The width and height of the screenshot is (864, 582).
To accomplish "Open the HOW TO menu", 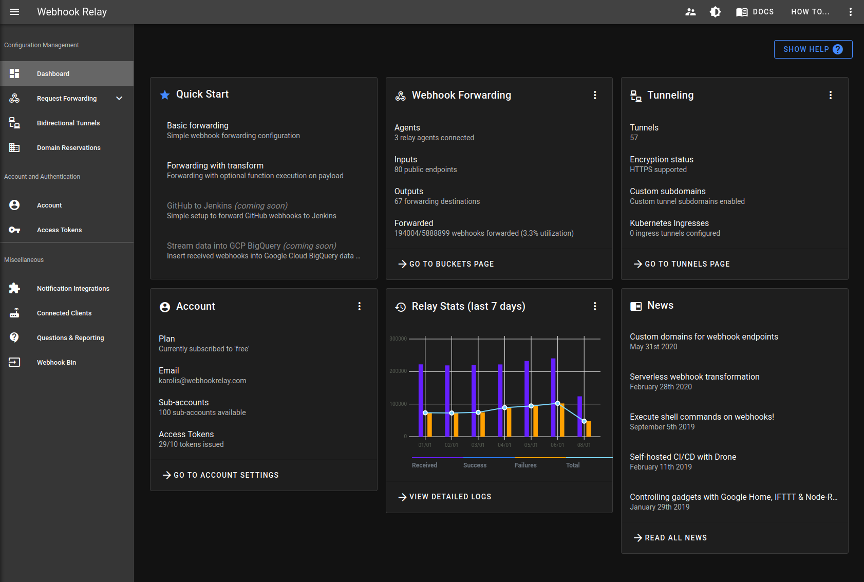I will coord(810,11).
